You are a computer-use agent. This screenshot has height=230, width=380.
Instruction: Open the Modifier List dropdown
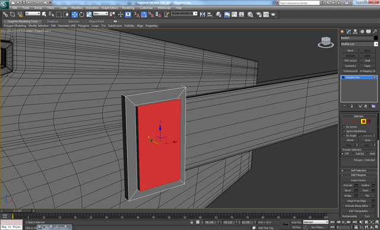[359, 44]
